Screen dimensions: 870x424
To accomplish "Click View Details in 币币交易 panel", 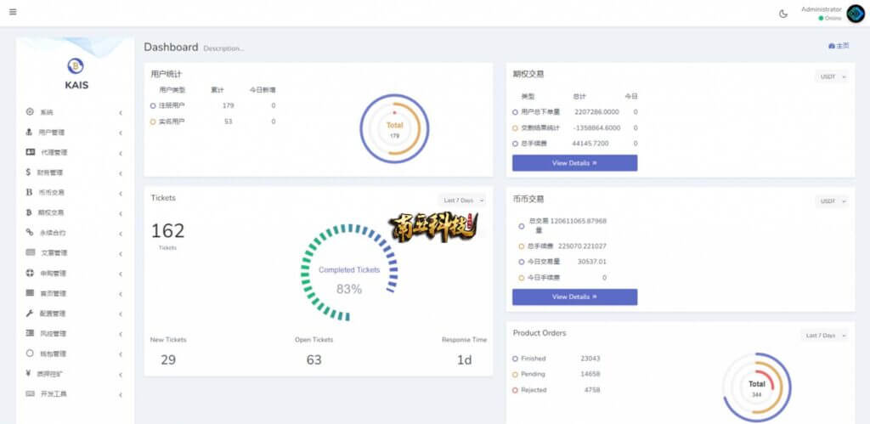I will click(x=574, y=297).
